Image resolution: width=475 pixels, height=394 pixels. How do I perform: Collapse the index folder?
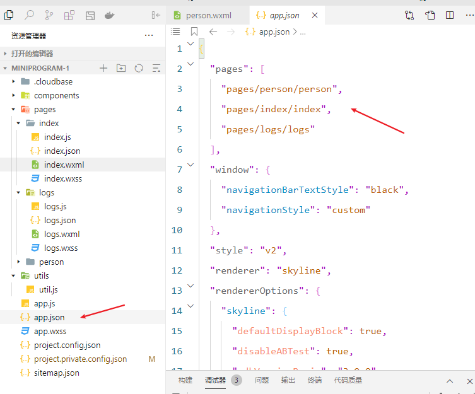[x=18, y=124]
